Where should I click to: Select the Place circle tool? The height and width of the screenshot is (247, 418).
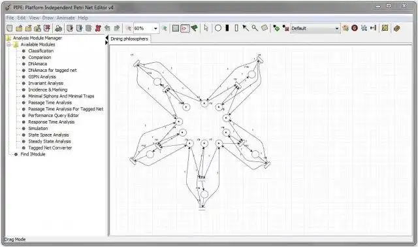click(217, 28)
